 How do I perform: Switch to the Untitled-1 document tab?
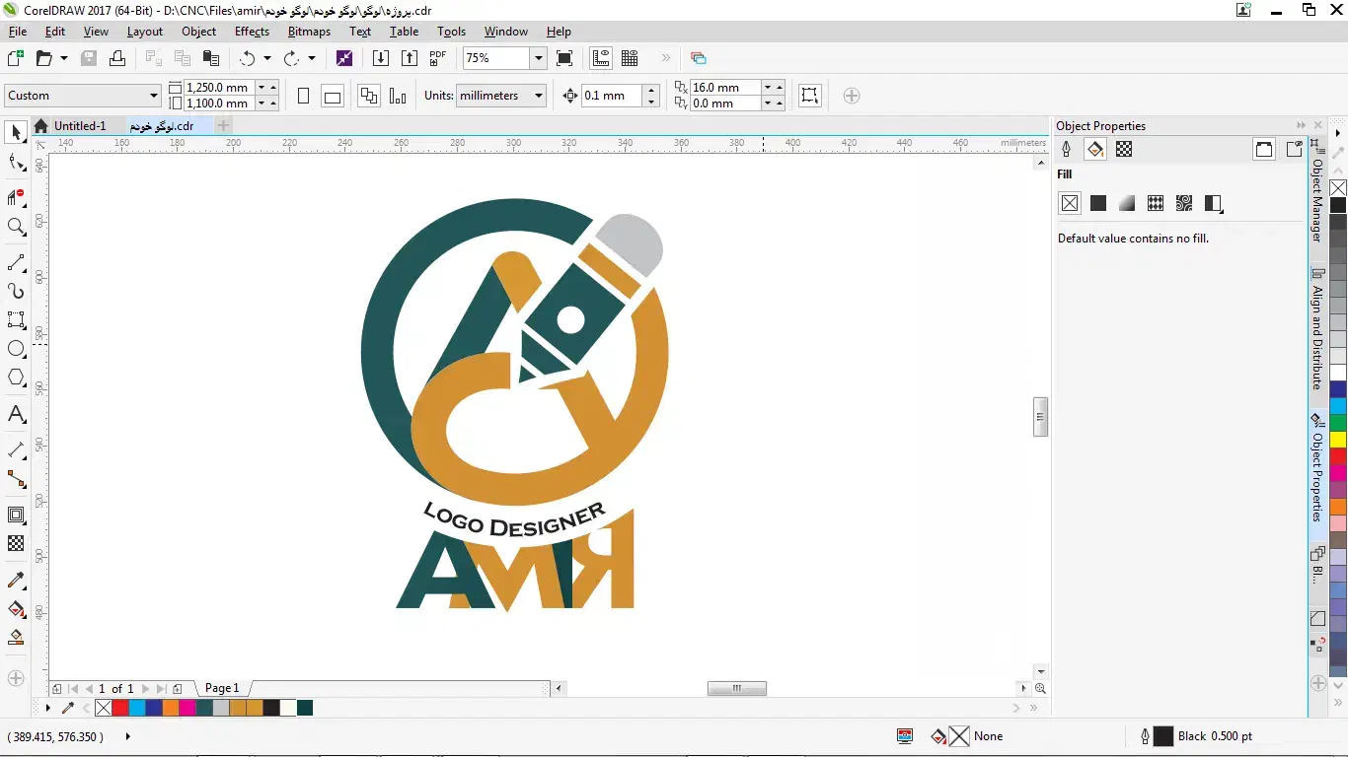coord(79,126)
